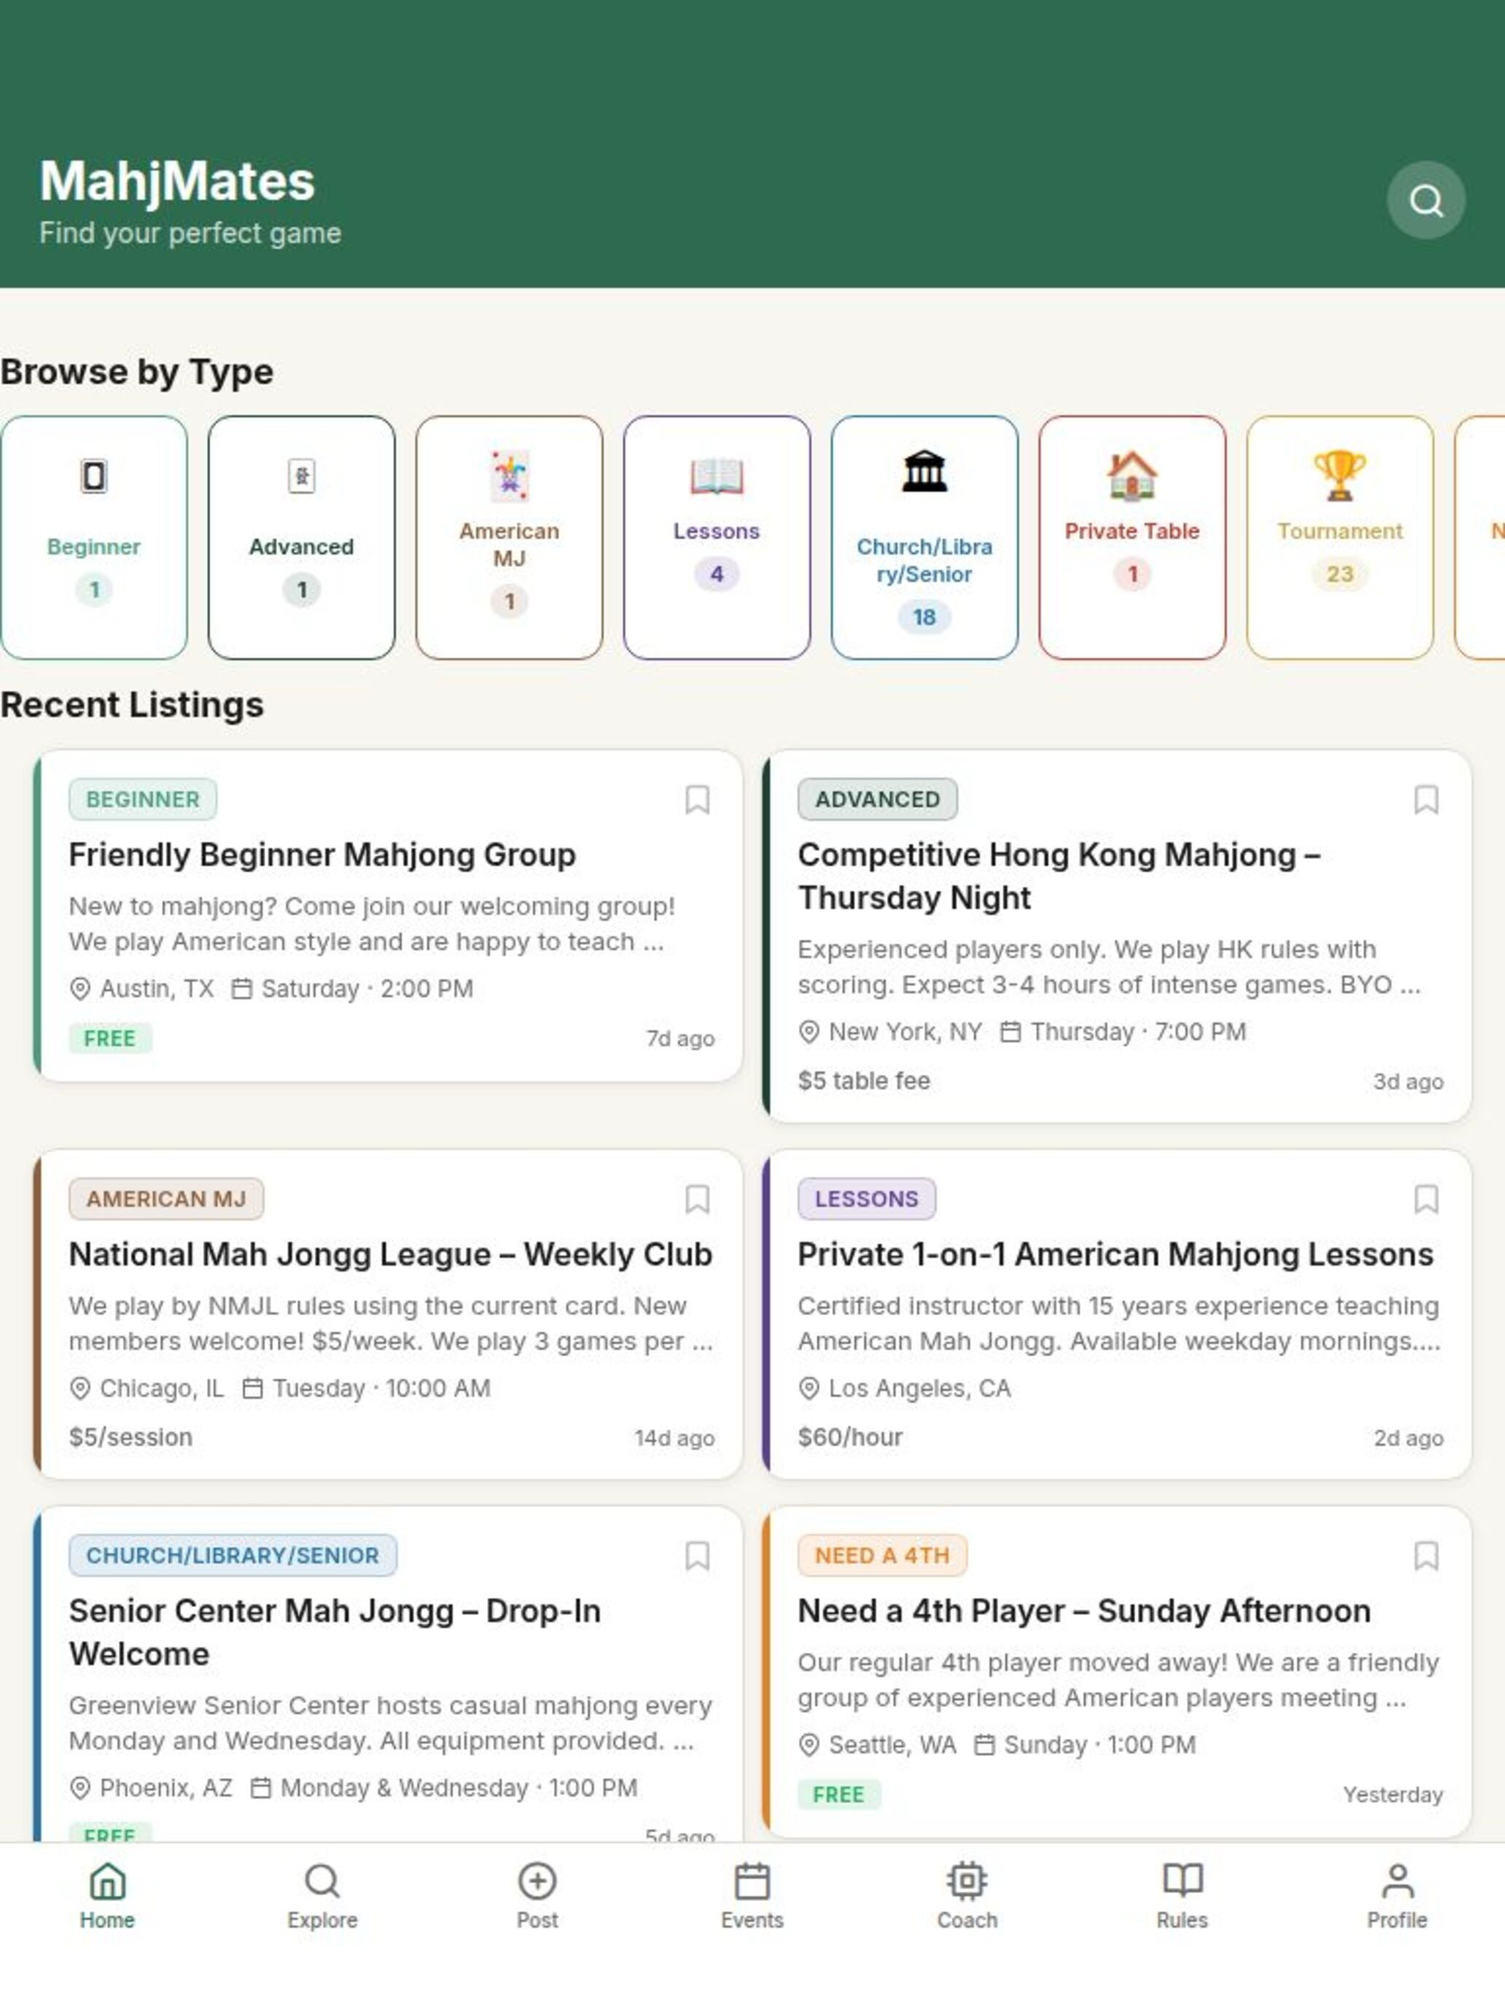Viewport: 1505px width, 2006px height.
Task: Open Competitive Hong Kong Mahjong title
Action: click(1059, 876)
